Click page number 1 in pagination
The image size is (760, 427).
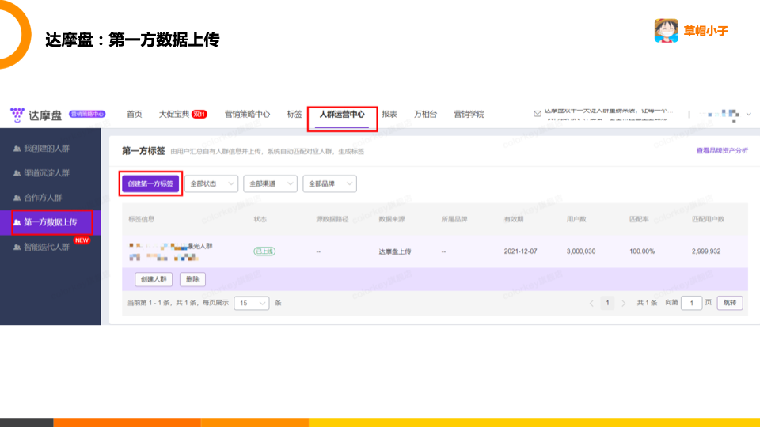coord(607,303)
